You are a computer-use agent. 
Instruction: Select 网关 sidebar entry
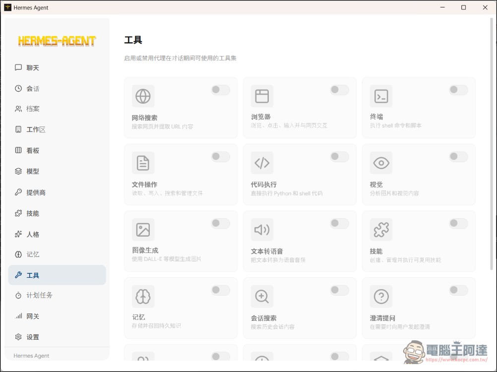pyautogui.click(x=57, y=316)
